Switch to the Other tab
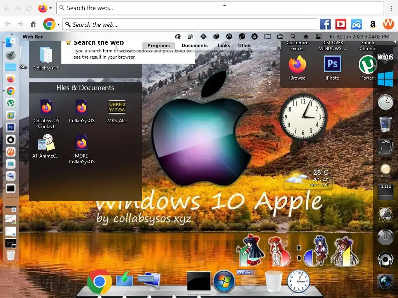 point(244,46)
